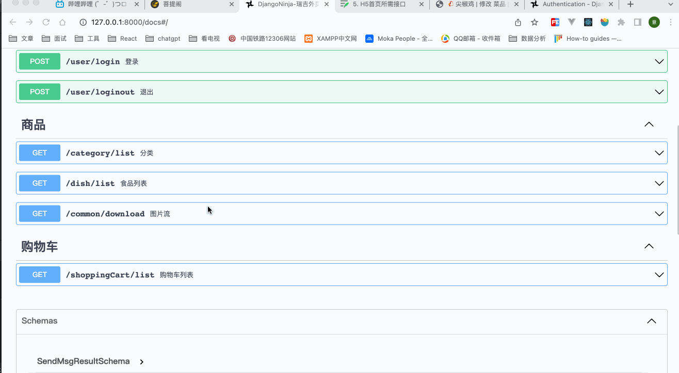Collapse the Schemas section
The image size is (679, 373).
click(x=652, y=321)
